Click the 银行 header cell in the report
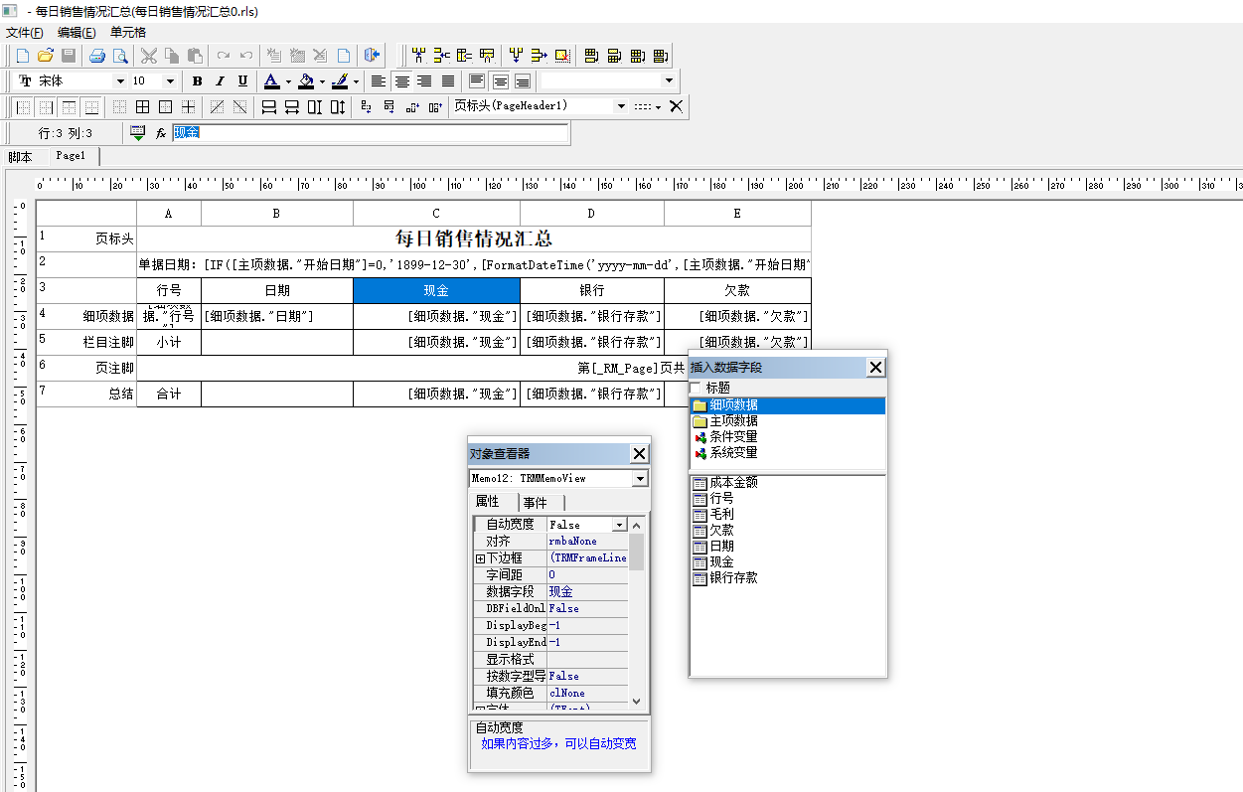 coord(592,291)
